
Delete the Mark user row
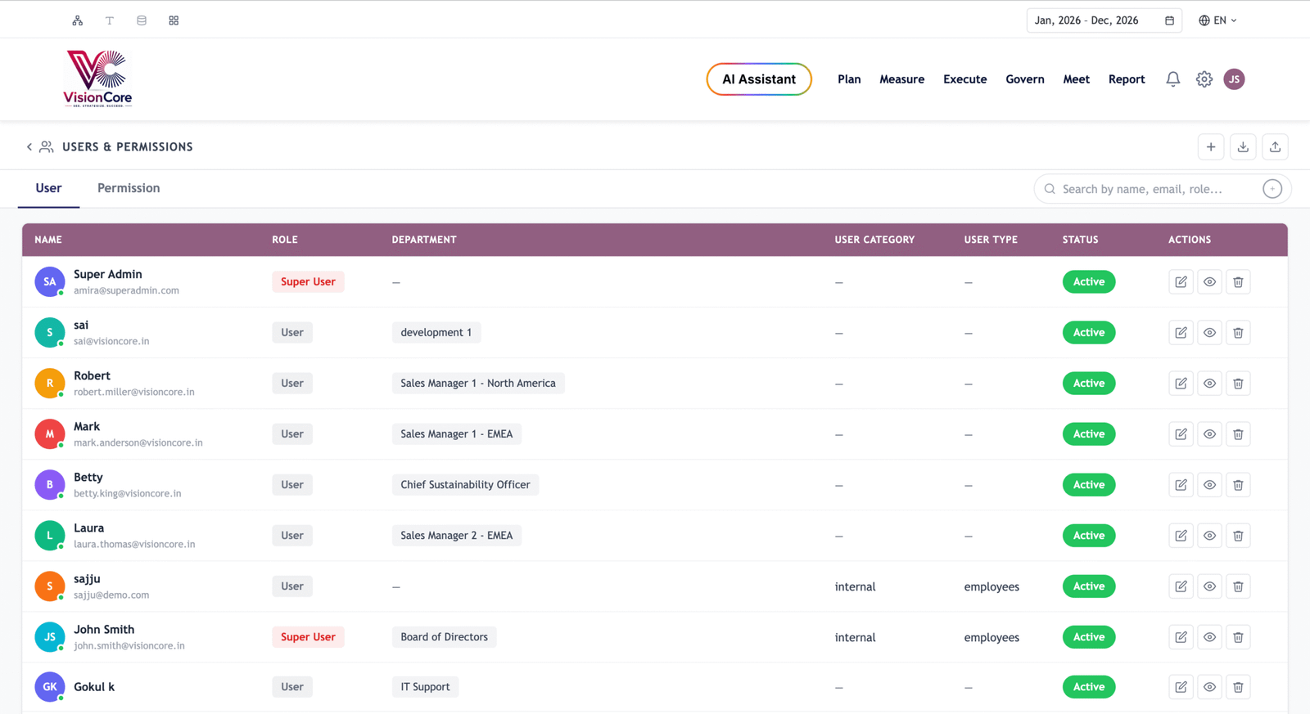[x=1238, y=434]
